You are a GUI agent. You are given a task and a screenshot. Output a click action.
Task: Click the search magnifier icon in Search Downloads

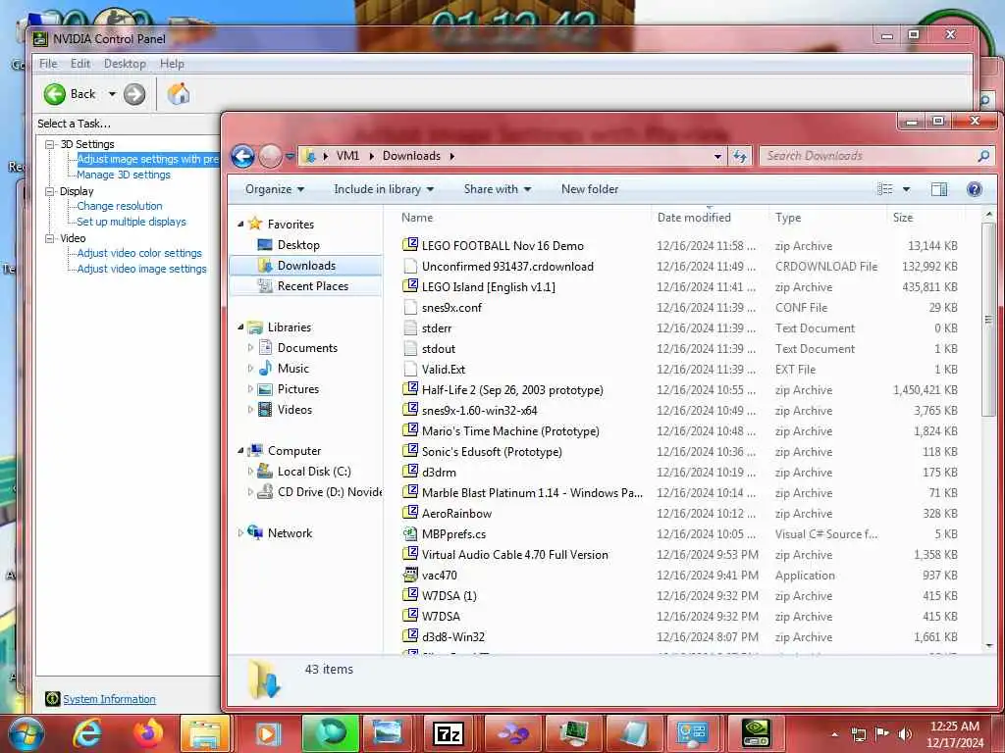click(983, 156)
